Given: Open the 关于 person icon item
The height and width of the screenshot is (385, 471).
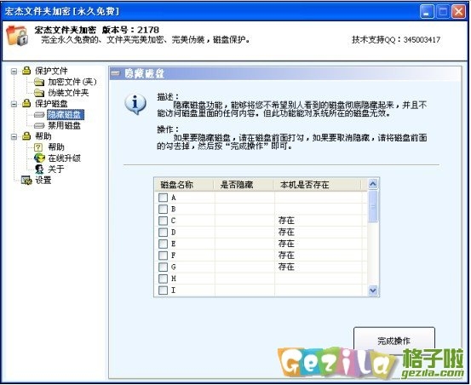Looking at the screenshot, I should click(x=39, y=169).
